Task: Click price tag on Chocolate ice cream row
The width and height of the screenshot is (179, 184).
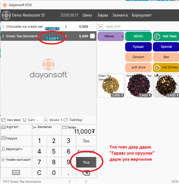Action: click(52, 29)
